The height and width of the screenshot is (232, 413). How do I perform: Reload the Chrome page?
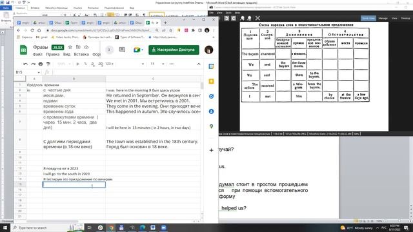pos(32,30)
